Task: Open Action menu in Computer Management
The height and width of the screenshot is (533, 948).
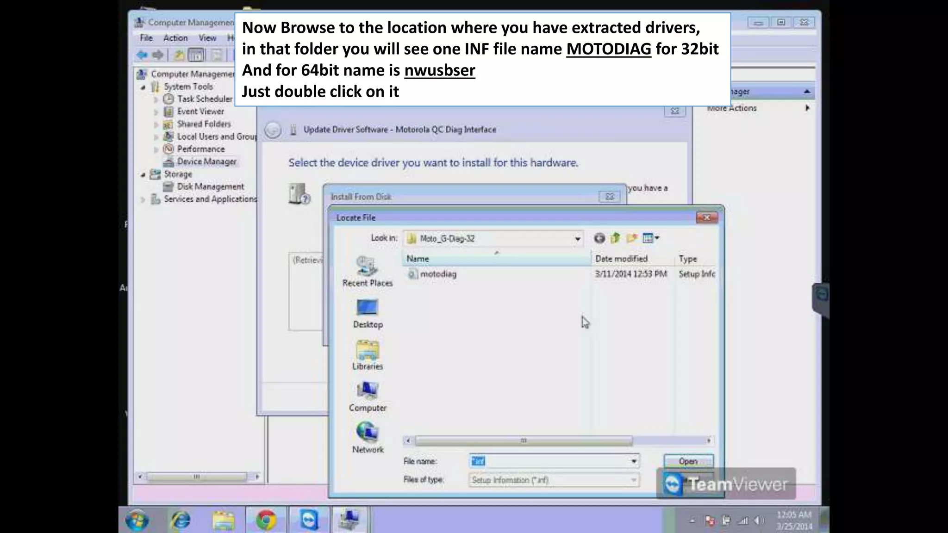Action: 175,38
